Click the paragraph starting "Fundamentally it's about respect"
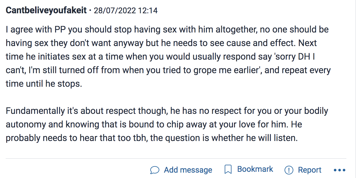356x178 pixels. [167, 124]
